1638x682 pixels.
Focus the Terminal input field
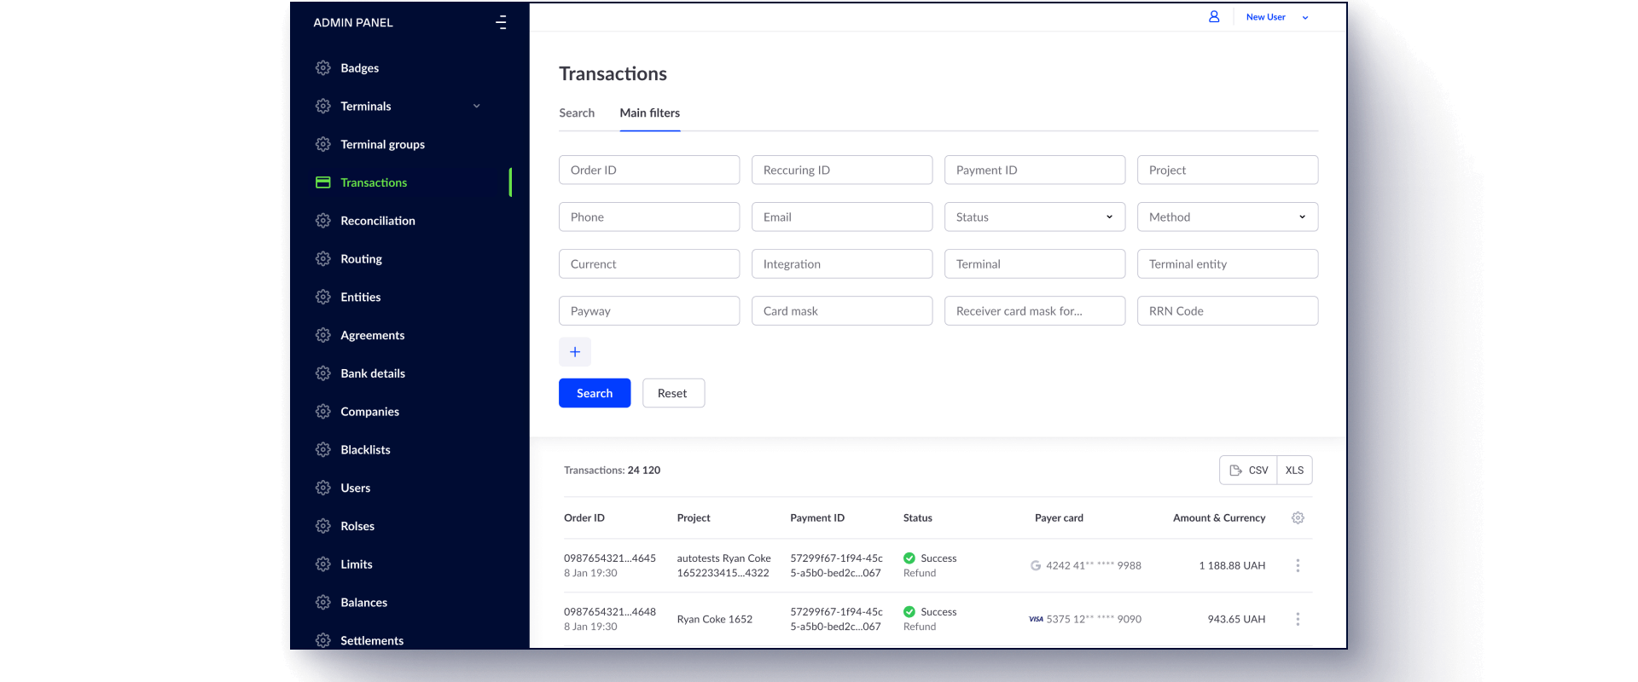1035,264
